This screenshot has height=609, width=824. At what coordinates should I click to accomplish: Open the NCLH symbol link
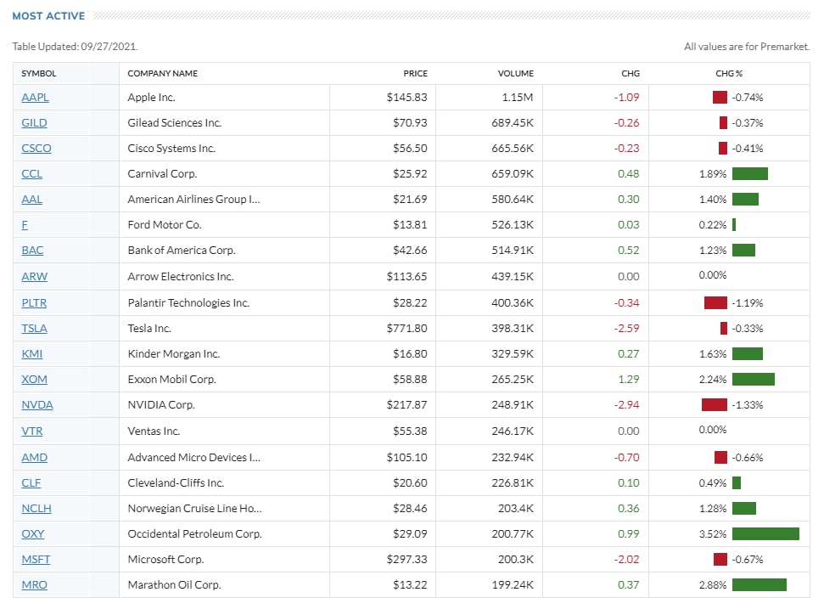pyautogui.click(x=36, y=509)
